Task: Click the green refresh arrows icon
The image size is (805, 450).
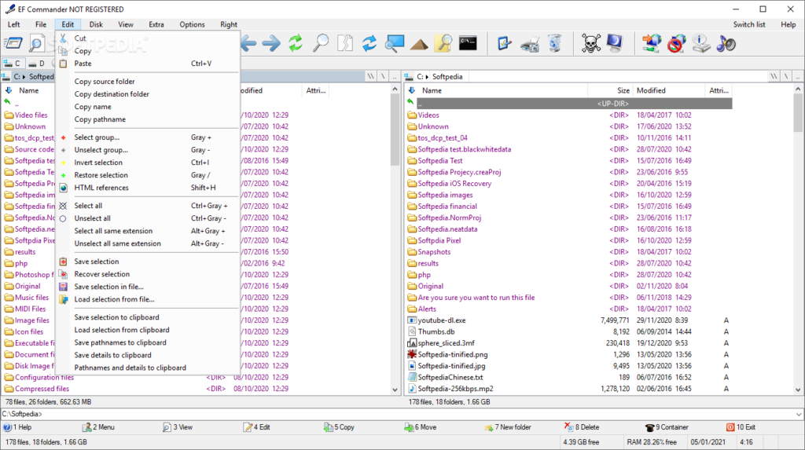Action: [x=296, y=44]
